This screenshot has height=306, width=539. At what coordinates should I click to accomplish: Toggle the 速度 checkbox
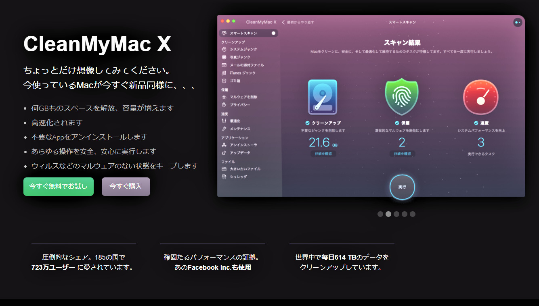coord(476,123)
